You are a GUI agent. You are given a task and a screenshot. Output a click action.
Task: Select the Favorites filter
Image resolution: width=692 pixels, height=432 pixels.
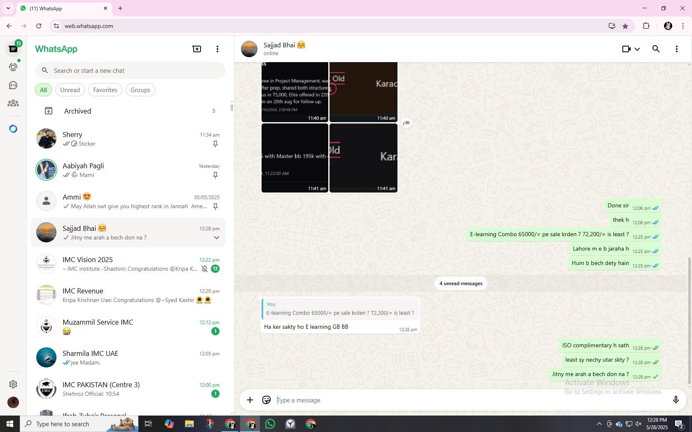point(105,90)
